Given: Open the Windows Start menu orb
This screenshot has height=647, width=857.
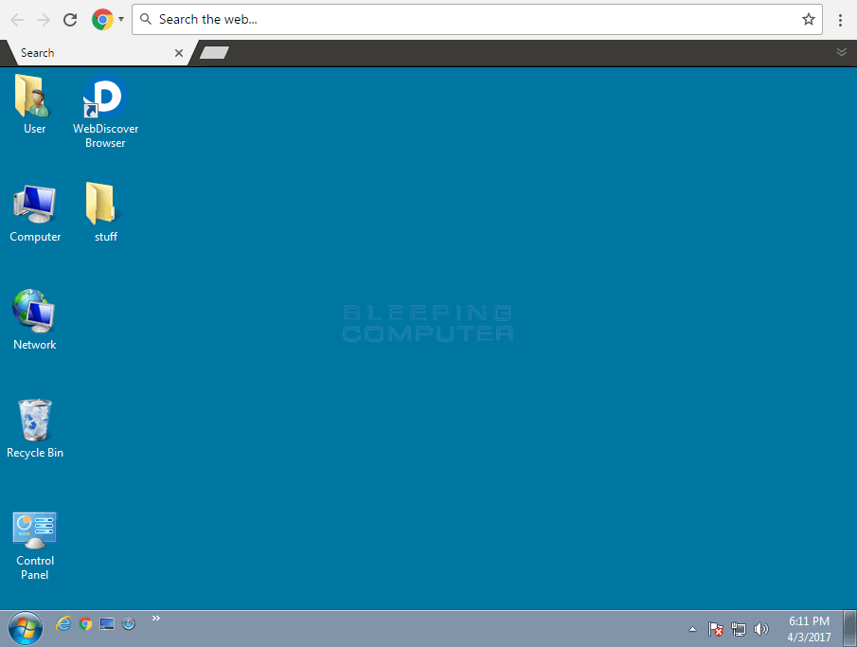Looking at the screenshot, I should coord(26,628).
